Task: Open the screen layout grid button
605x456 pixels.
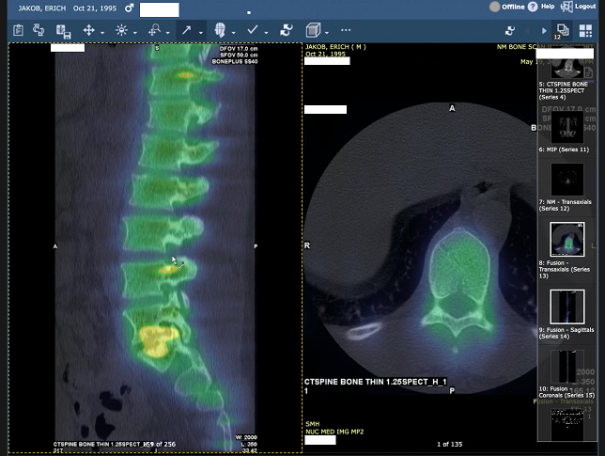Action: point(586,30)
